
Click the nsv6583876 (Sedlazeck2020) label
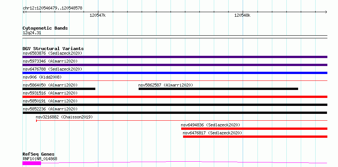(52, 53)
